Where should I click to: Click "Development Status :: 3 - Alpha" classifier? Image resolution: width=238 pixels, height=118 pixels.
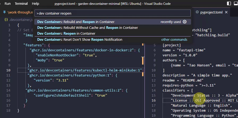[204, 95]
